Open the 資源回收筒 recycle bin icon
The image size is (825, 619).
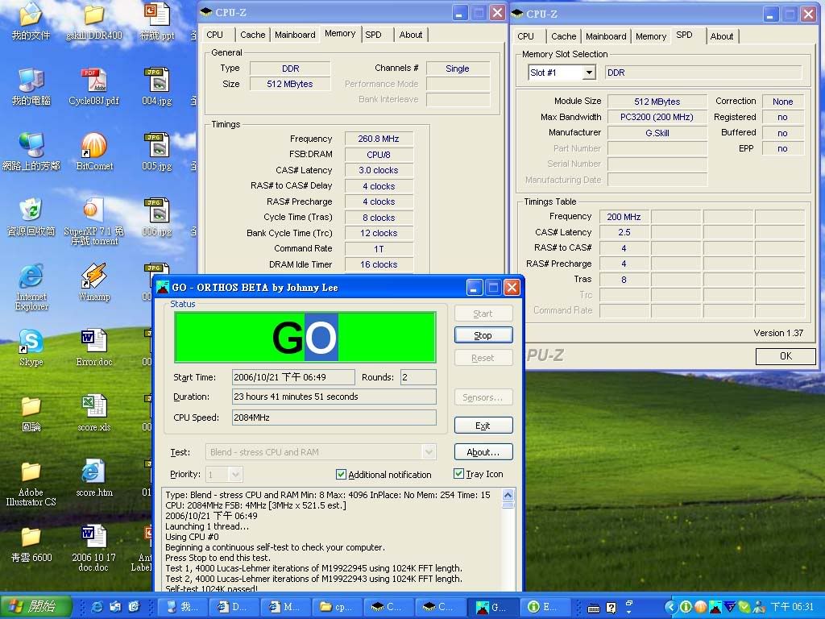click(31, 218)
